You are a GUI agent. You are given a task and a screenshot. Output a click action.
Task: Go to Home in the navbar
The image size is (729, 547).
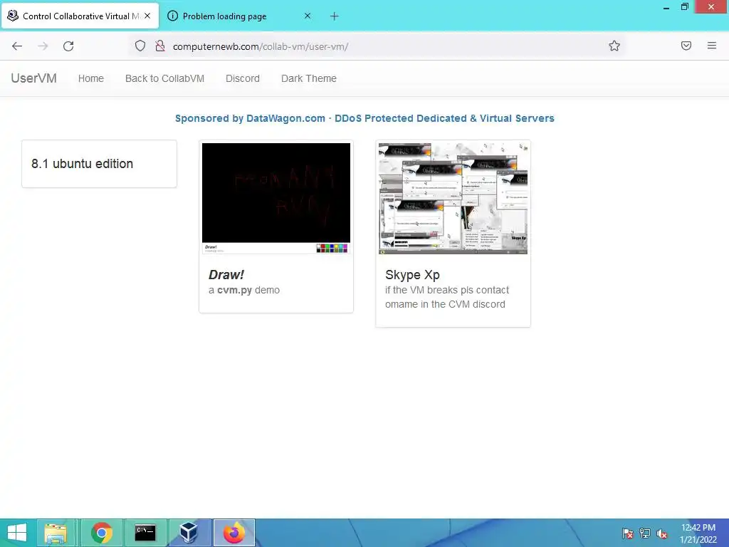91,78
